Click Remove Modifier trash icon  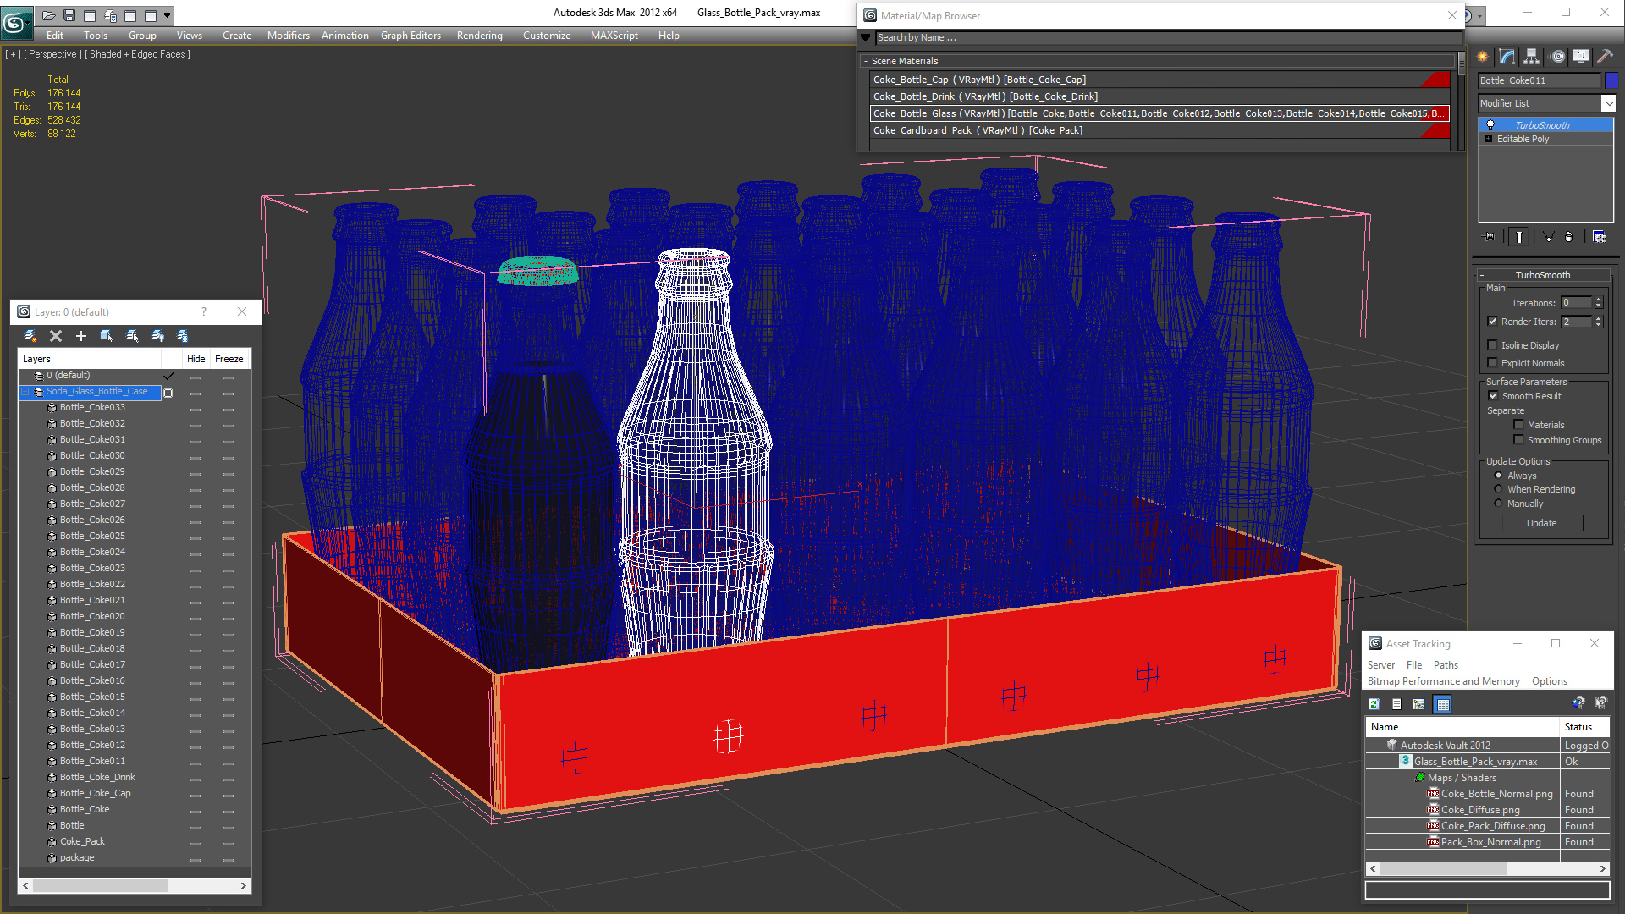[x=1568, y=237]
